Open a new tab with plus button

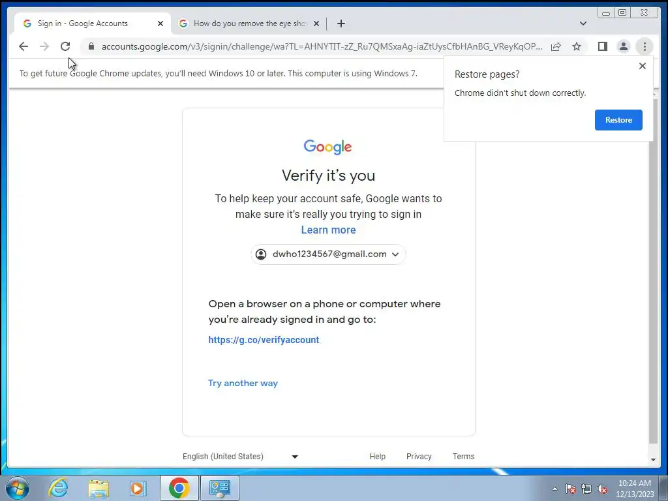click(341, 23)
